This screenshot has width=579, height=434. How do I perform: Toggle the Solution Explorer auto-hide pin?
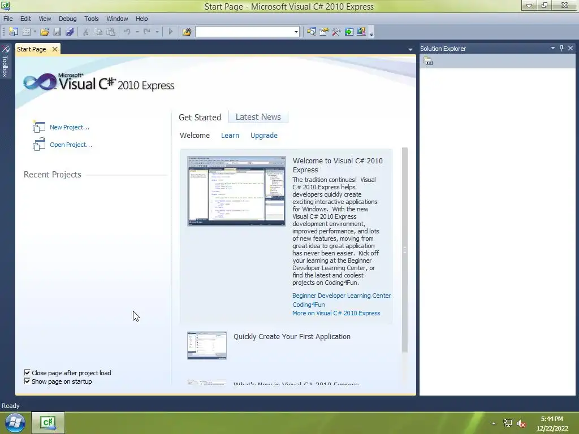point(561,48)
